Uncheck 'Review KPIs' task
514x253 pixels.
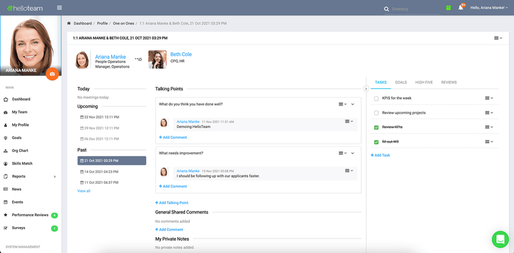pos(376,127)
